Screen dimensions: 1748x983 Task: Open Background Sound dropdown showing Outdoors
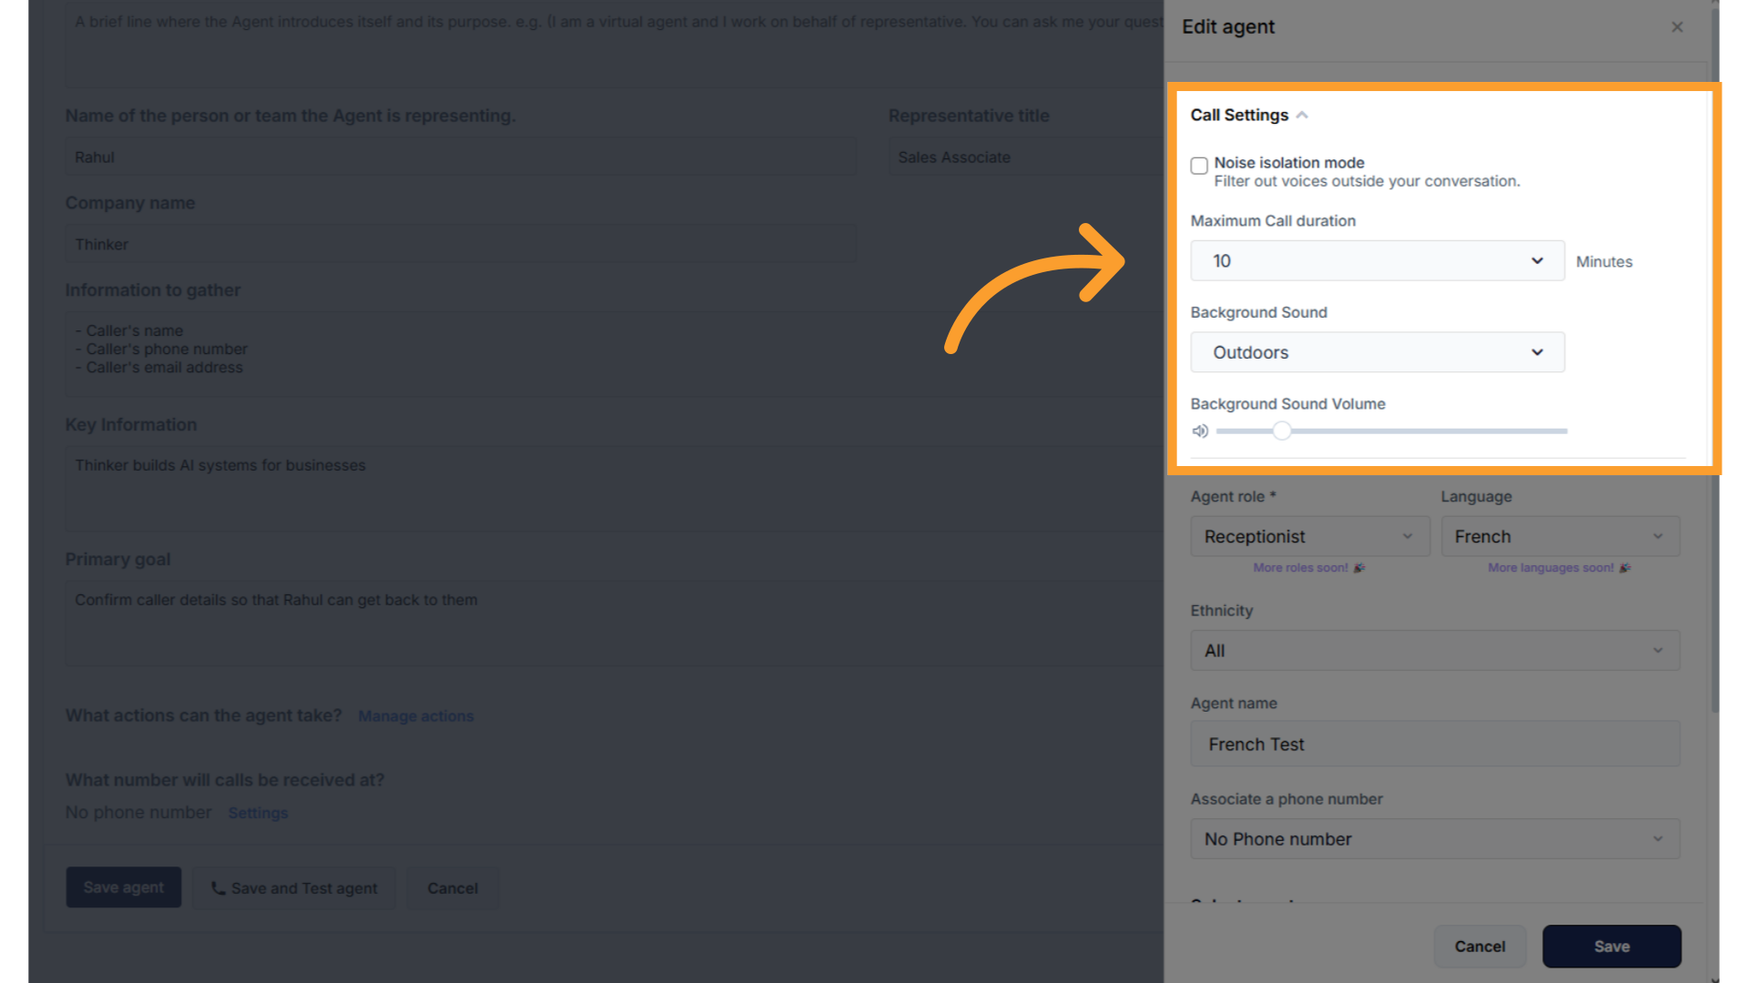pyautogui.click(x=1377, y=352)
